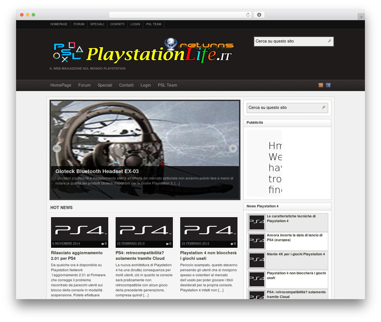
Task: Open thumbnail beside 'Le caratteristiche tecniche' item
Action: 257,222
